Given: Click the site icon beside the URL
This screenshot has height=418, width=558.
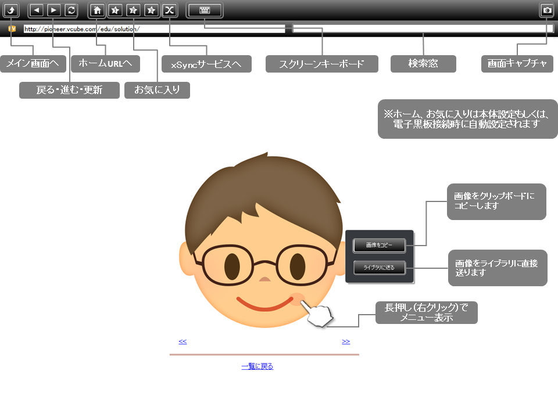Looking at the screenshot, I should 12,28.
